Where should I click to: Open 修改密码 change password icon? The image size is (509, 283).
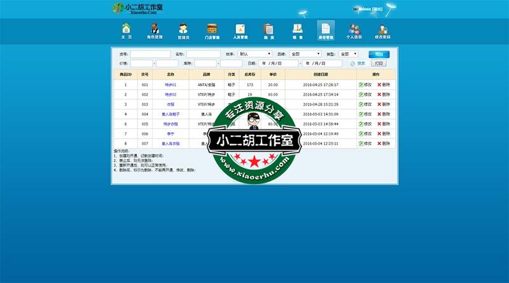[382, 30]
